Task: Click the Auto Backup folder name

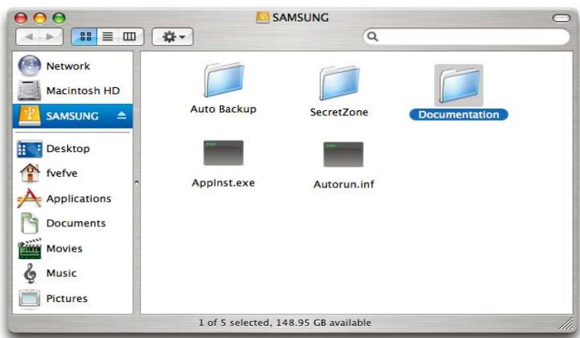Action: pyautogui.click(x=223, y=109)
